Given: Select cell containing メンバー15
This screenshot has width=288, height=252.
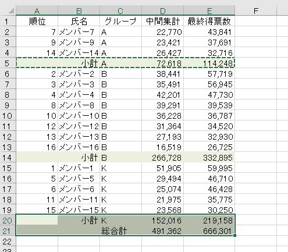Looking at the screenshot, I should pos(79,210).
